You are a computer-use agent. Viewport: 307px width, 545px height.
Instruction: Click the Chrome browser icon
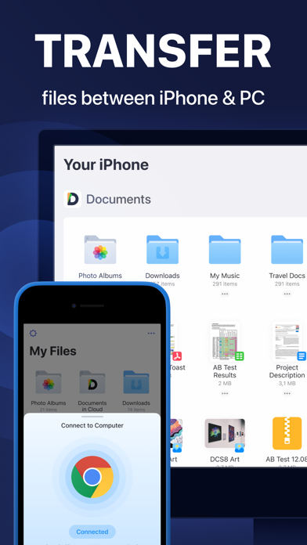[x=92, y=477]
